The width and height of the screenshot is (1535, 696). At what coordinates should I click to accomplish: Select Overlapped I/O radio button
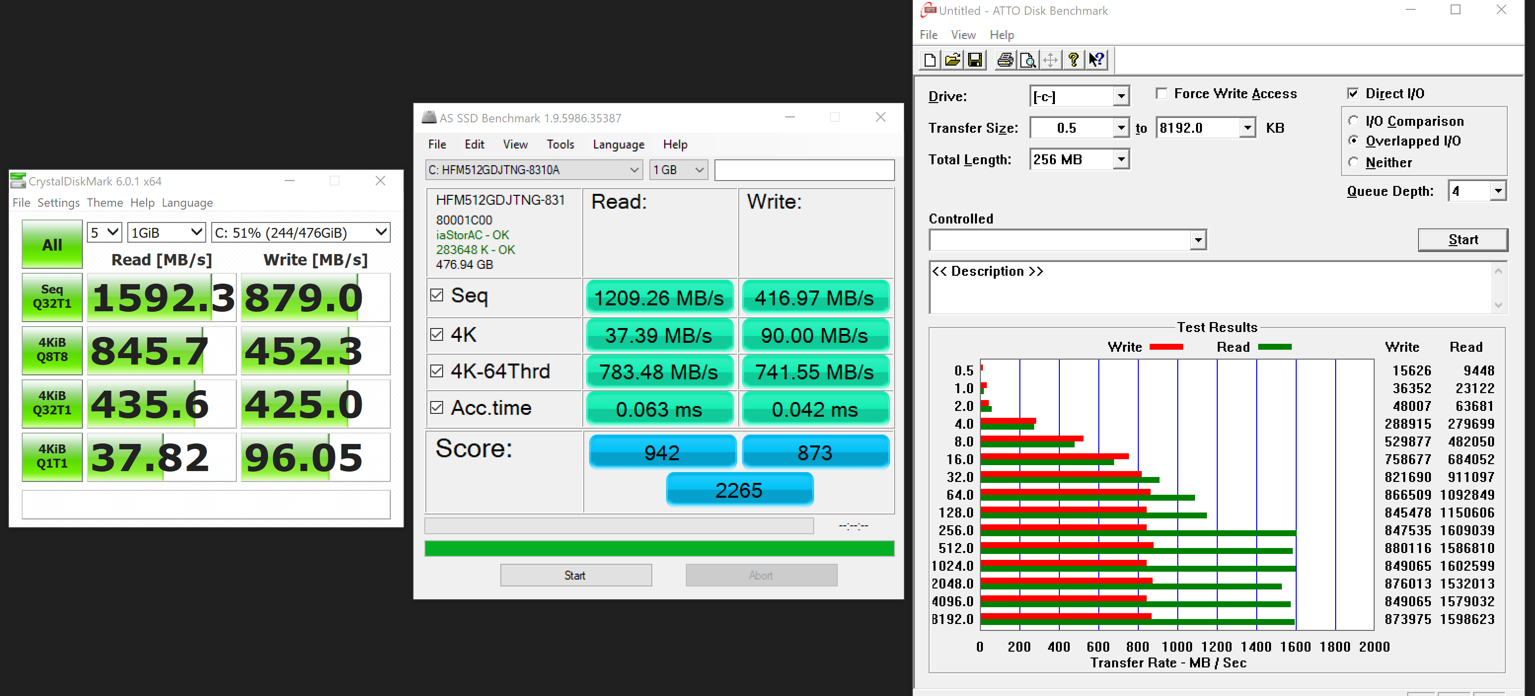(x=1353, y=141)
